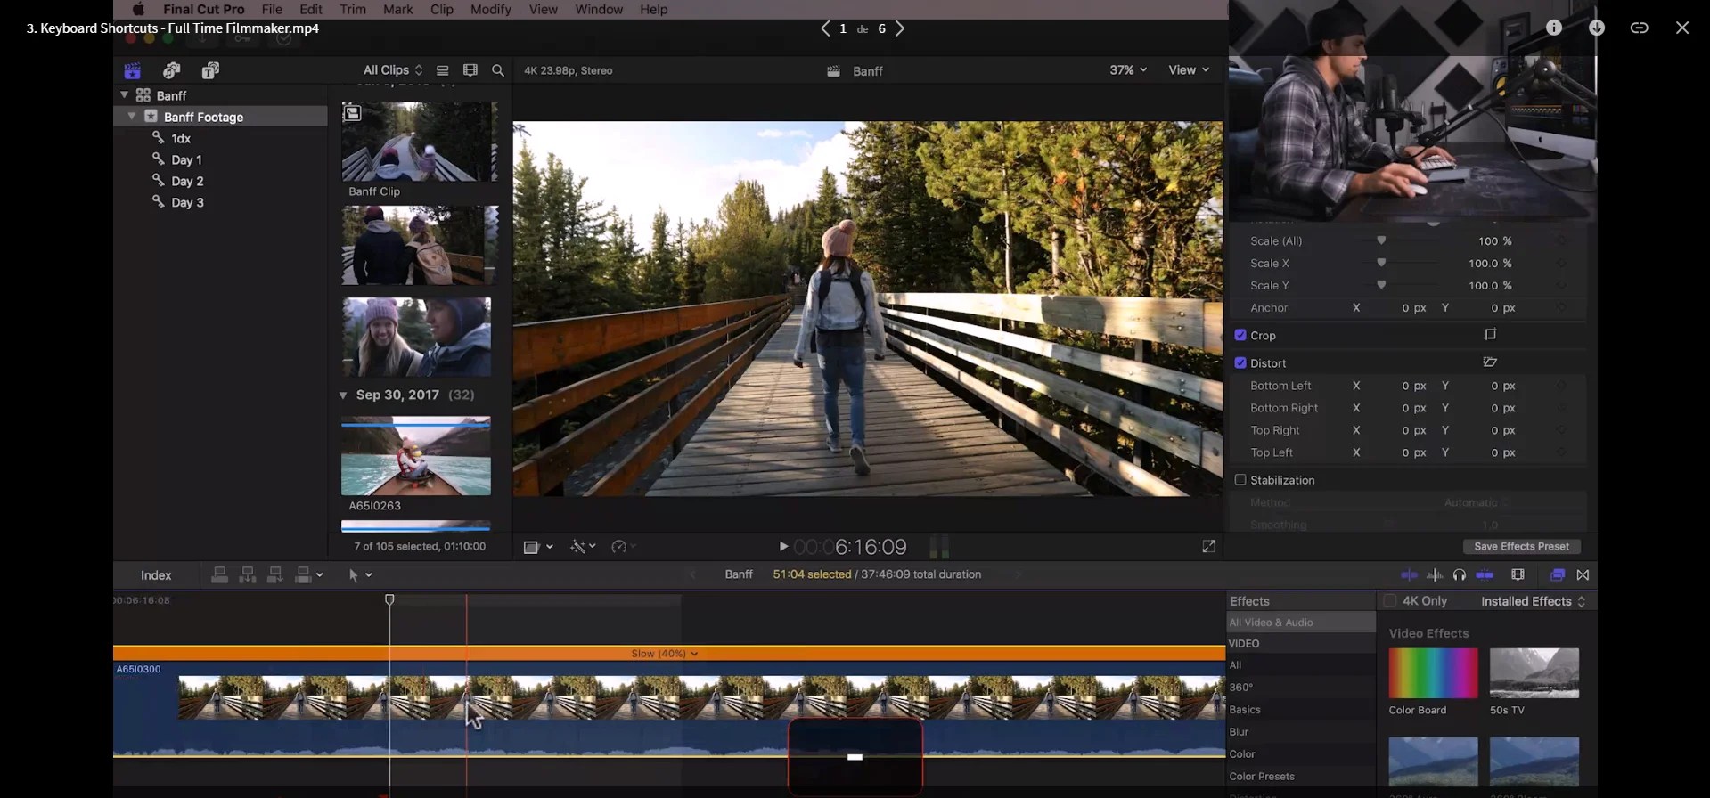Image resolution: width=1710 pixels, height=798 pixels.
Task: Open the Trim menu
Action: coord(353,9)
